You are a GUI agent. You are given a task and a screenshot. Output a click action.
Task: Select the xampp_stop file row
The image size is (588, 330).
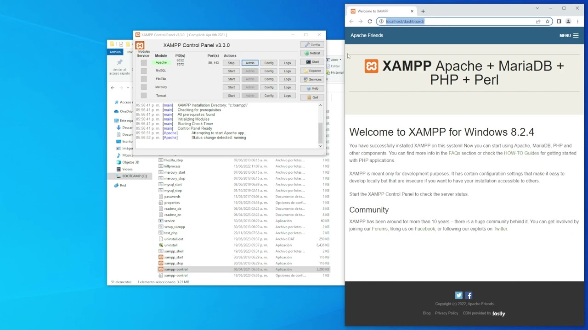pyautogui.click(x=243, y=263)
